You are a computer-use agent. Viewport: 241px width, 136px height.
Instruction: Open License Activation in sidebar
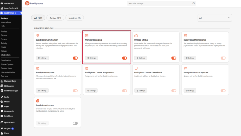pyautogui.click(x=8, y=72)
